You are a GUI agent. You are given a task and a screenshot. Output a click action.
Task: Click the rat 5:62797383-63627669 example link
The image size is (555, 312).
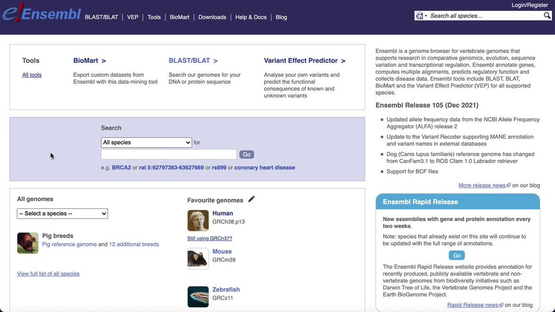tap(172, 167)
